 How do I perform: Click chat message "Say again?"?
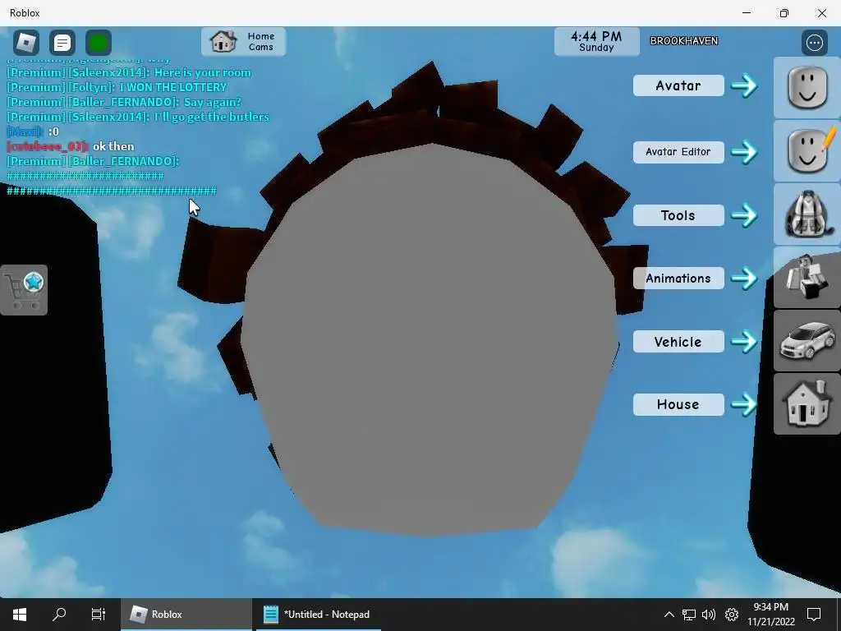coord(213,102)
